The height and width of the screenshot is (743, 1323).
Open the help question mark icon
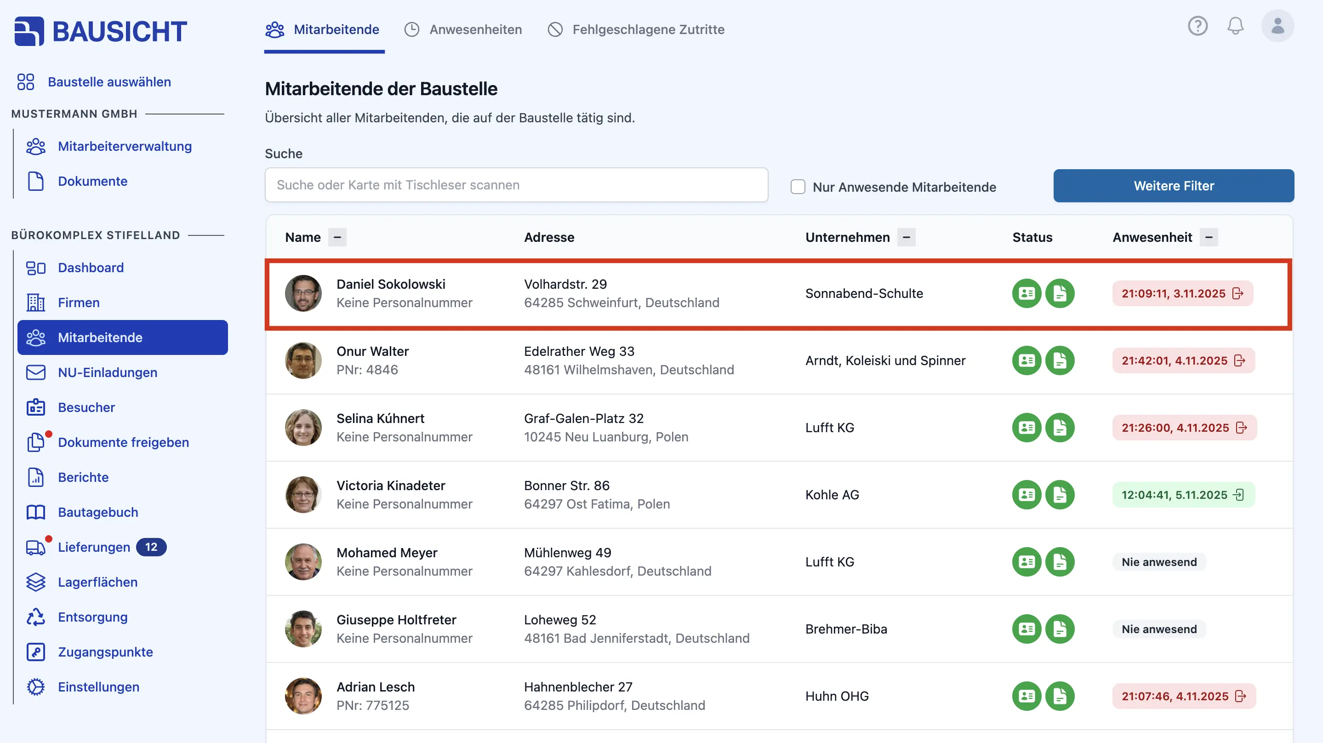[1197, 26]
